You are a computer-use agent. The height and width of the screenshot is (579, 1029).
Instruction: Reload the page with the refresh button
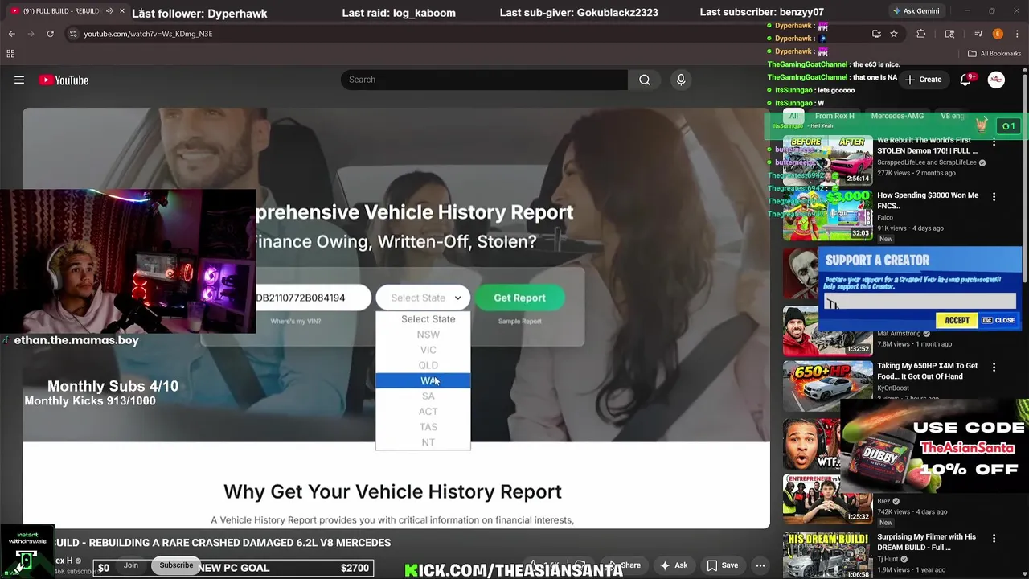(x=50, y=34)
